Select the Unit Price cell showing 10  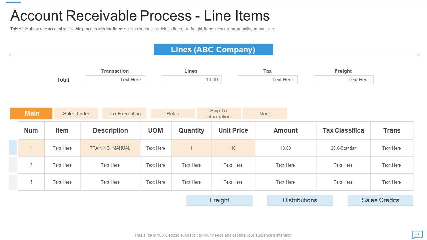233,148
